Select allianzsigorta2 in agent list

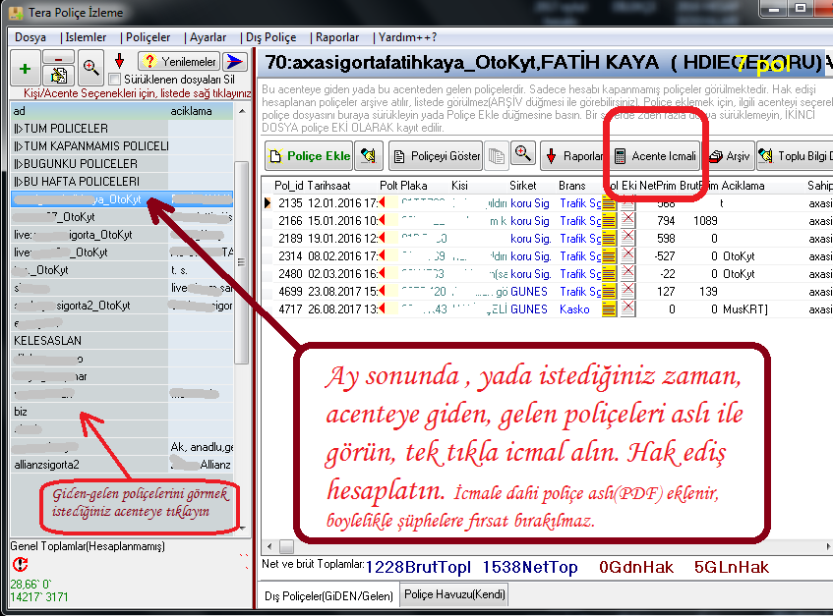tap(122, 465)
